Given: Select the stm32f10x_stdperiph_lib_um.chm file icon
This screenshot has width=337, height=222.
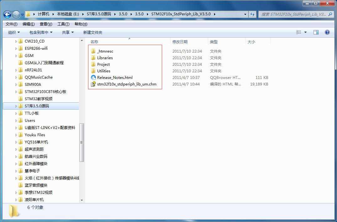Looking at the screenshot, I should pyautogui.click(x=93, y=84).
